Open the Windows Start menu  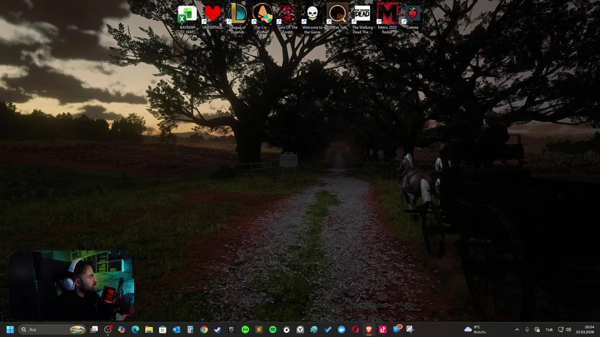10,330
